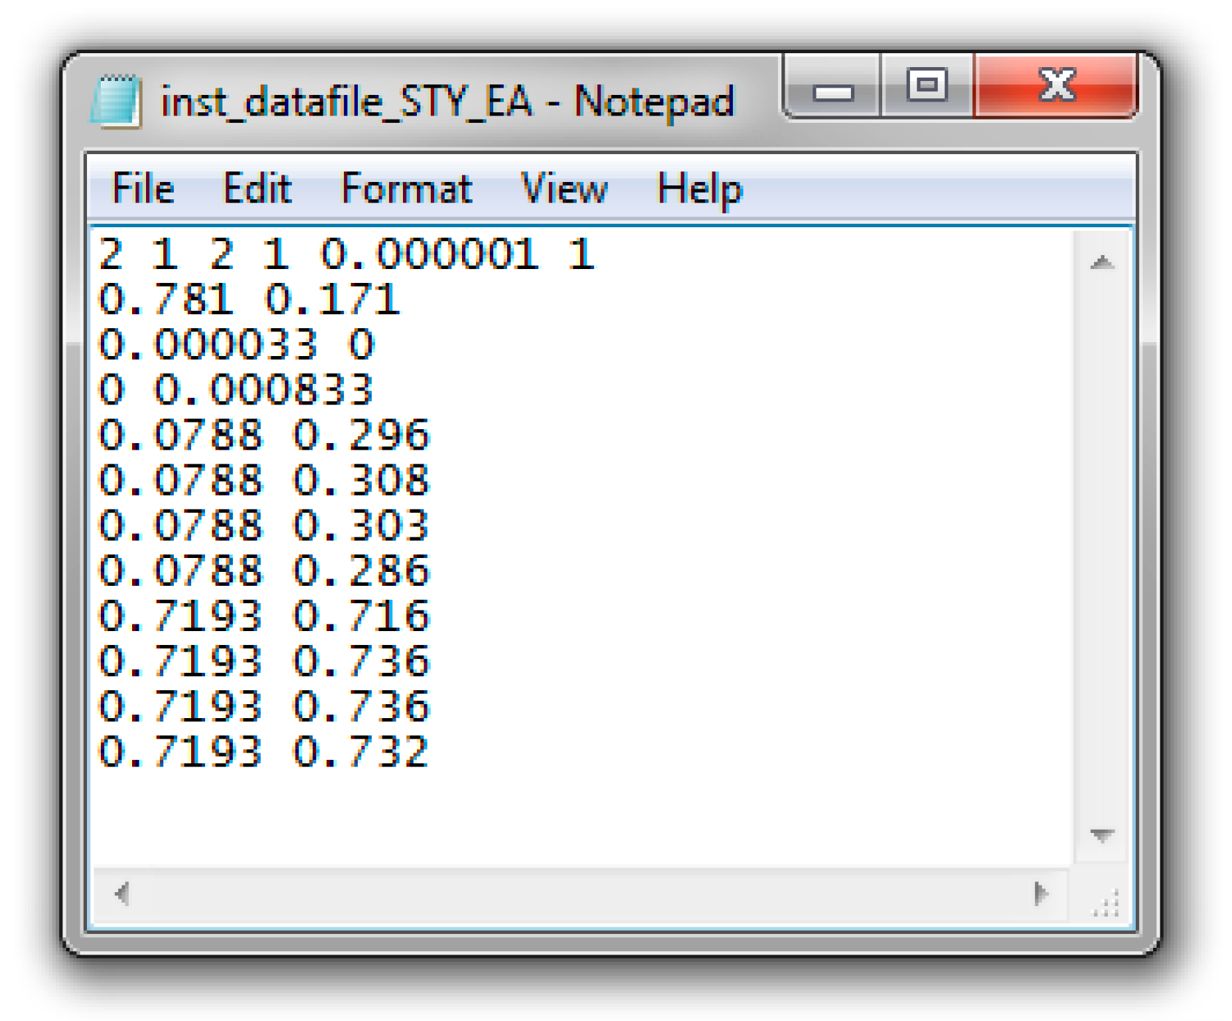Click the Notepad document icon in title bar
Screen dimensions: 1232x1021
click(x=117, y=101)
